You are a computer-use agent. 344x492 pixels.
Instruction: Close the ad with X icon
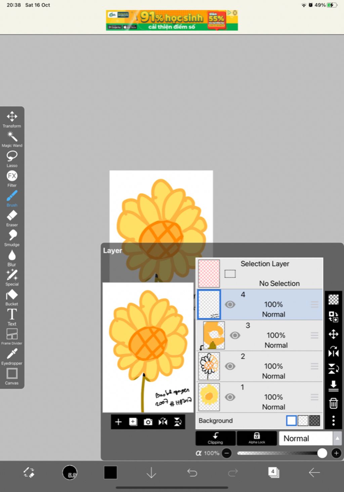click(235, 13)
